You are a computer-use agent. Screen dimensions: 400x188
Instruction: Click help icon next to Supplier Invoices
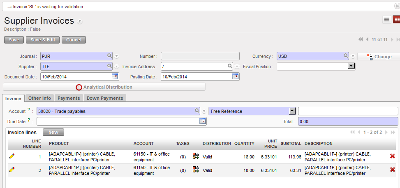pyautogui.click(x=80, y=22)
